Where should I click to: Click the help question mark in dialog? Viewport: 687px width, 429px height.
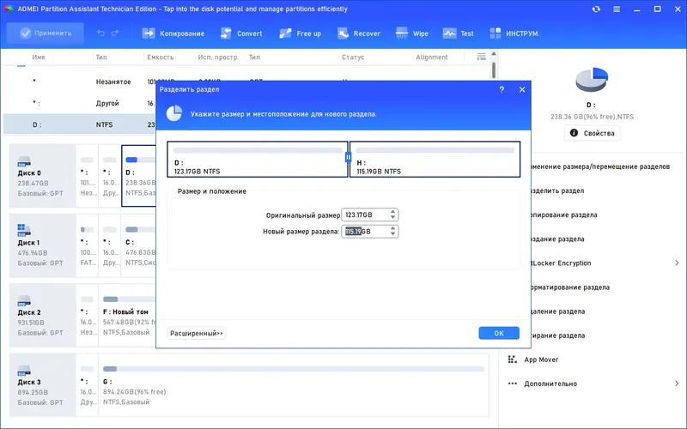point(502,89)
